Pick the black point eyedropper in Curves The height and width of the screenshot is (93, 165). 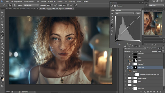tap(112, 17)
